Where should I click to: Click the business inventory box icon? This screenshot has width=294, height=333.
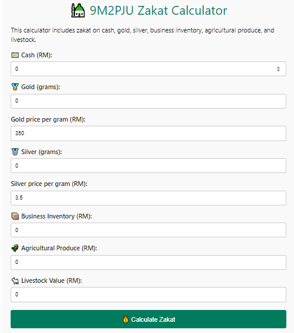pyautogui.click(x=15, y=216)
